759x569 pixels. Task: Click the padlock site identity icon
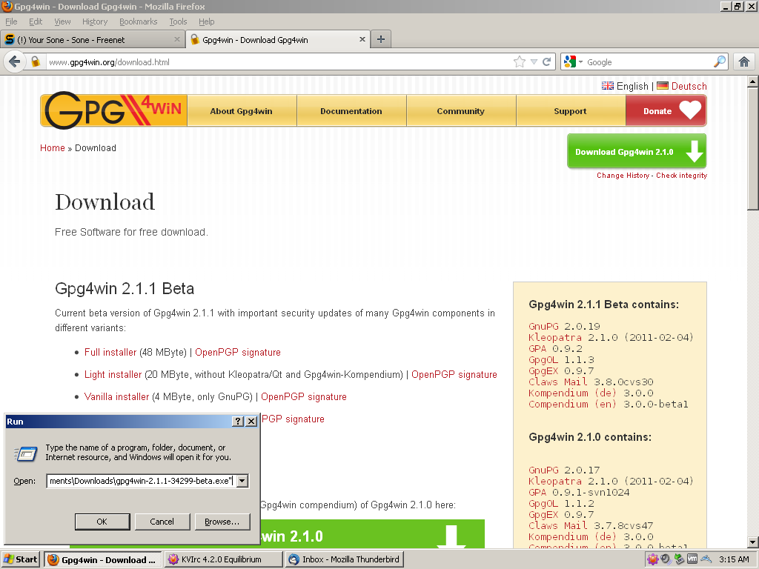coord(36,62)
